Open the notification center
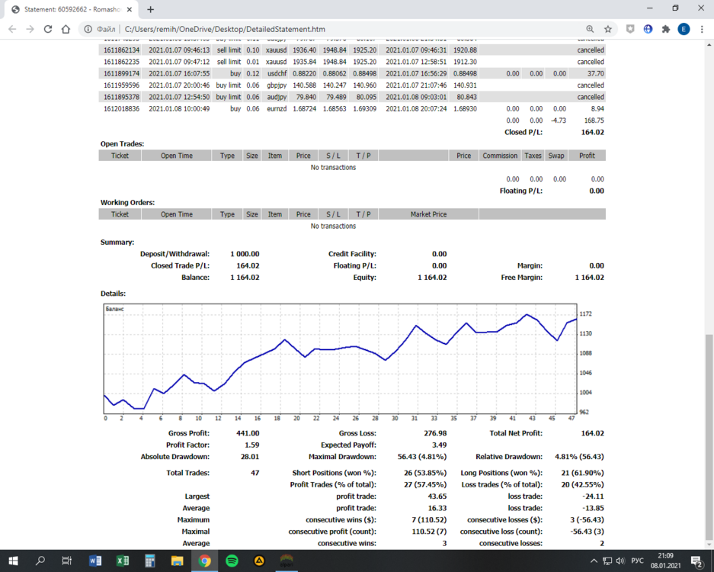 point(697,561)
